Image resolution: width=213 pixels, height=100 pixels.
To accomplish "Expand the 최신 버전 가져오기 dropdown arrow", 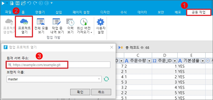I will point(91,32).
